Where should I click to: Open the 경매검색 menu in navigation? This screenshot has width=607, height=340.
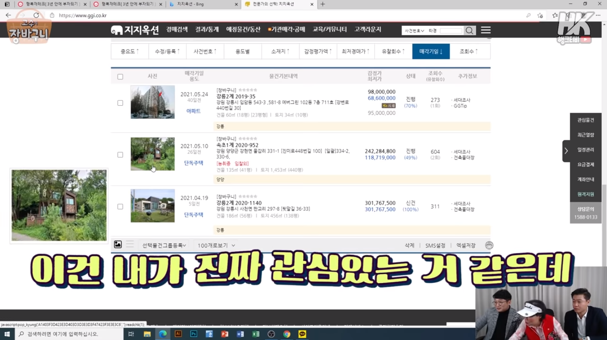[177, 30]
